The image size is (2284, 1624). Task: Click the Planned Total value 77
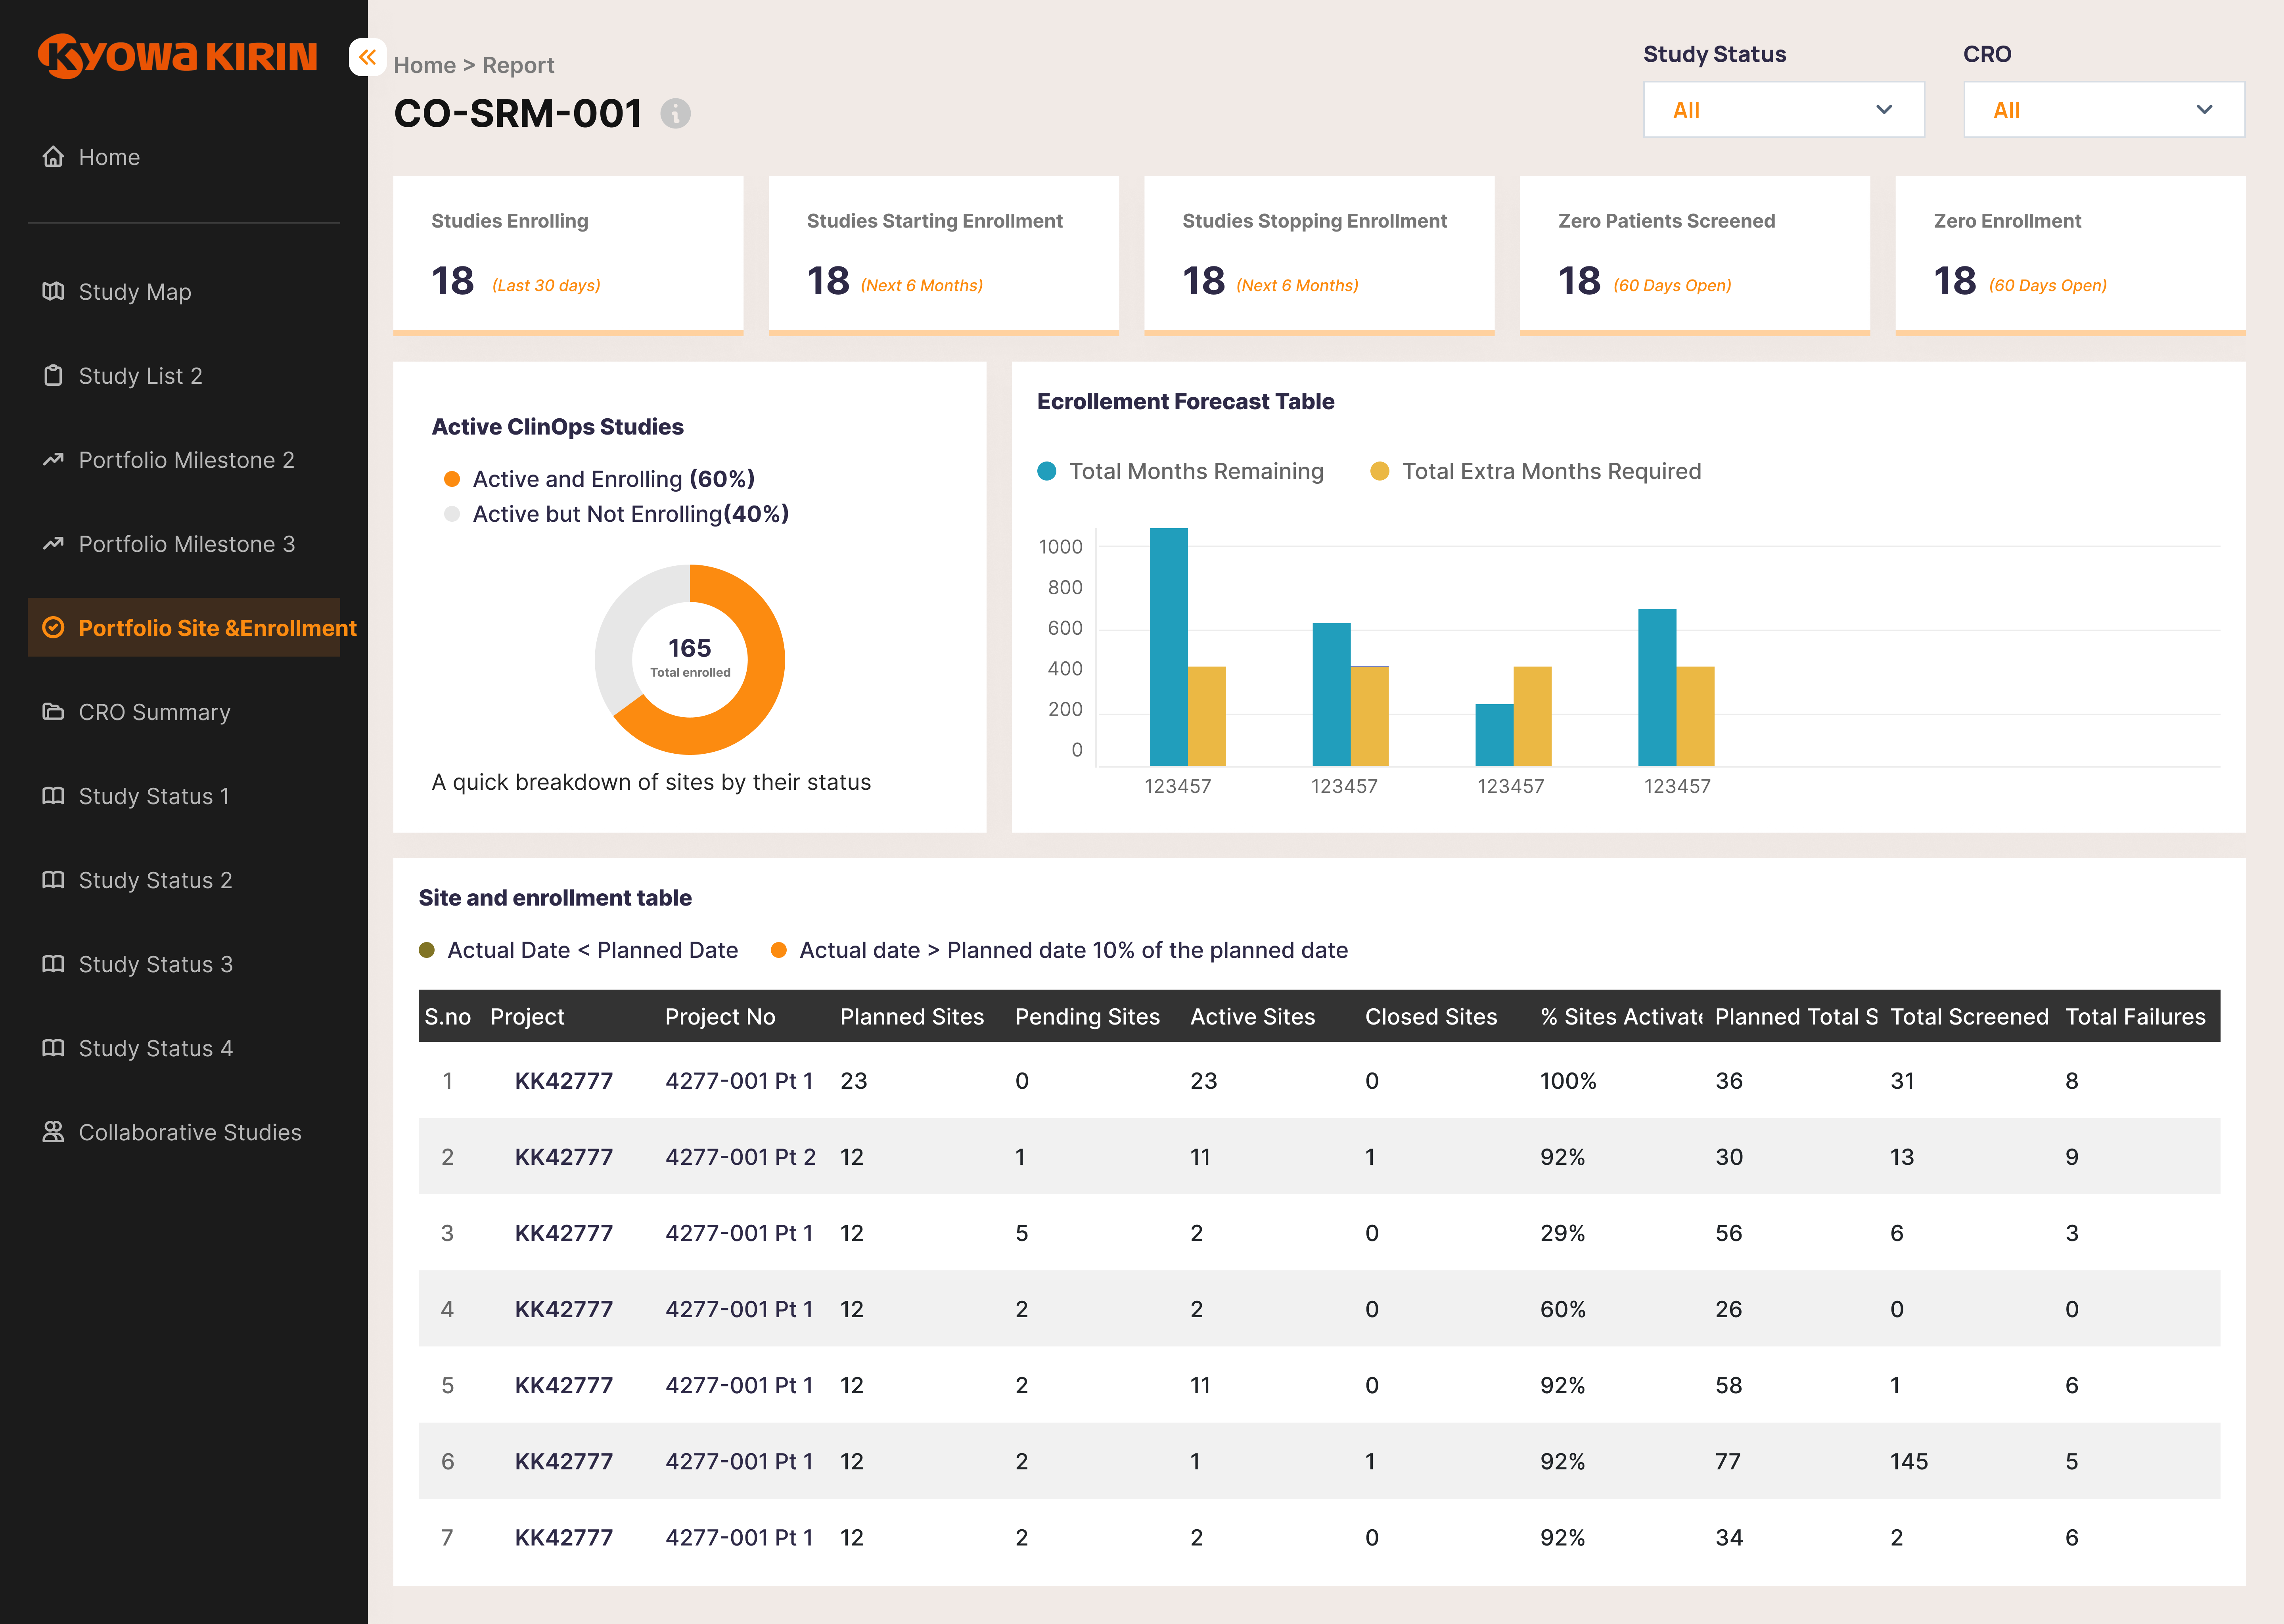[x=1728, y=1461]
